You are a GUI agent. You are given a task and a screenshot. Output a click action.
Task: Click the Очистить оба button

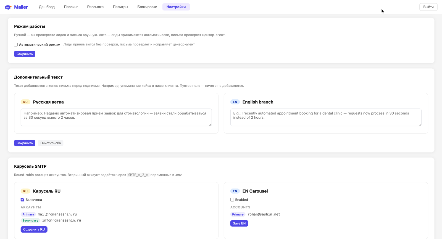[x=51, y=143]
